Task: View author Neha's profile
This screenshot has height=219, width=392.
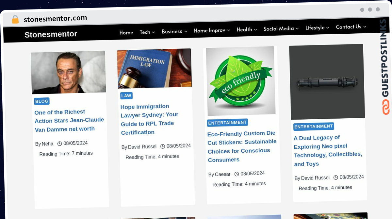Action: click(48, 144)
